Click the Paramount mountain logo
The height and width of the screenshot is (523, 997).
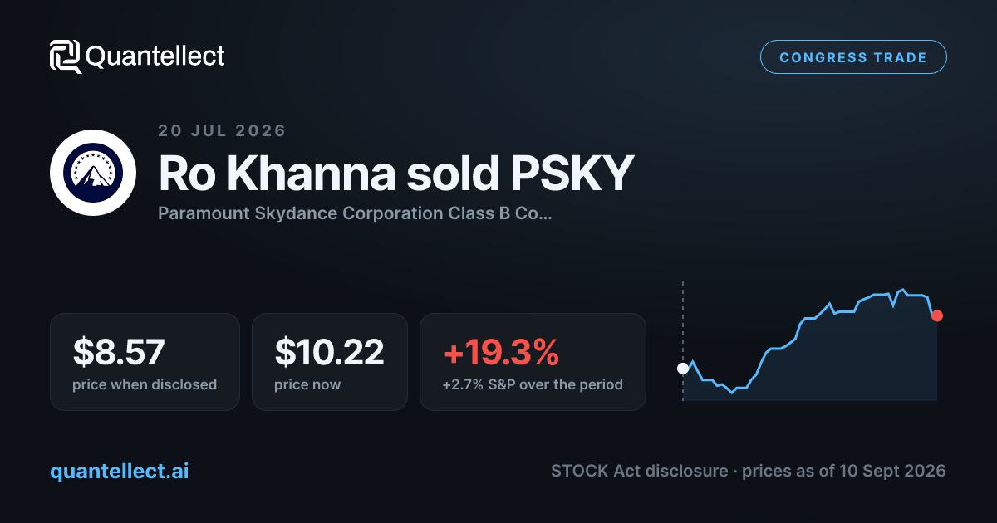pyautogui.click(x=93, y=173)
